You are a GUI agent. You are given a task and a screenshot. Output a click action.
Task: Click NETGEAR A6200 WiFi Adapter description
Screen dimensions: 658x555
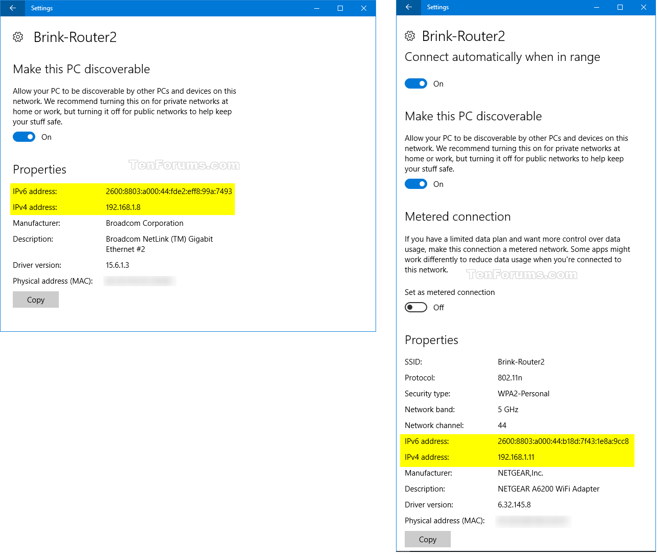click(549, 489)
